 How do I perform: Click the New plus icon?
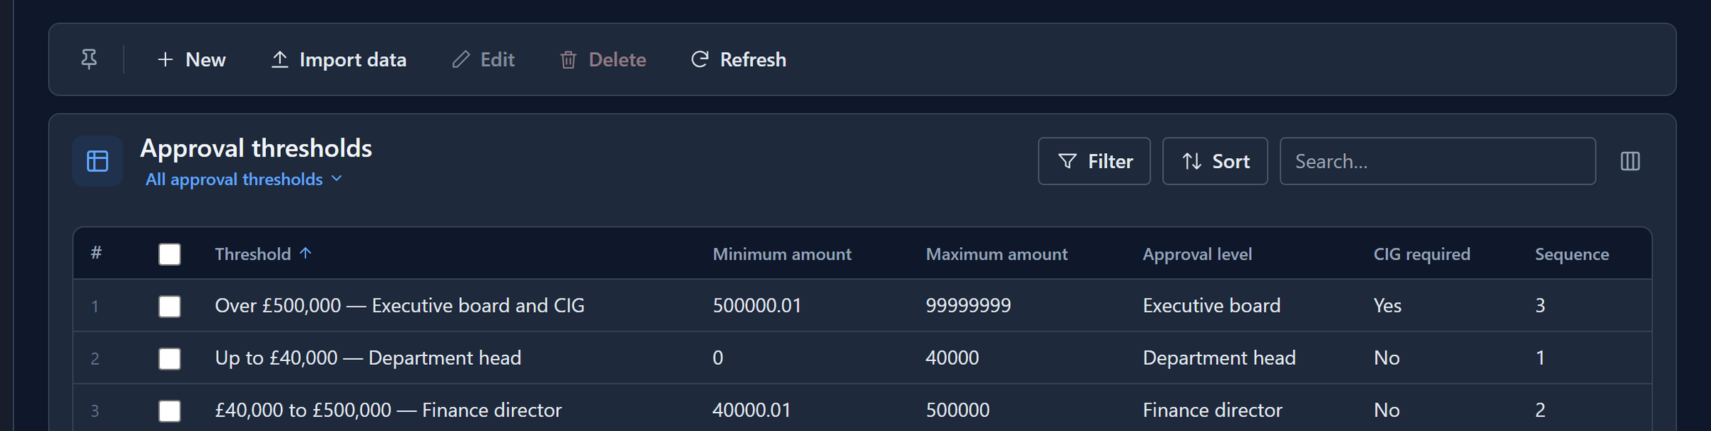tap(165, 59)
